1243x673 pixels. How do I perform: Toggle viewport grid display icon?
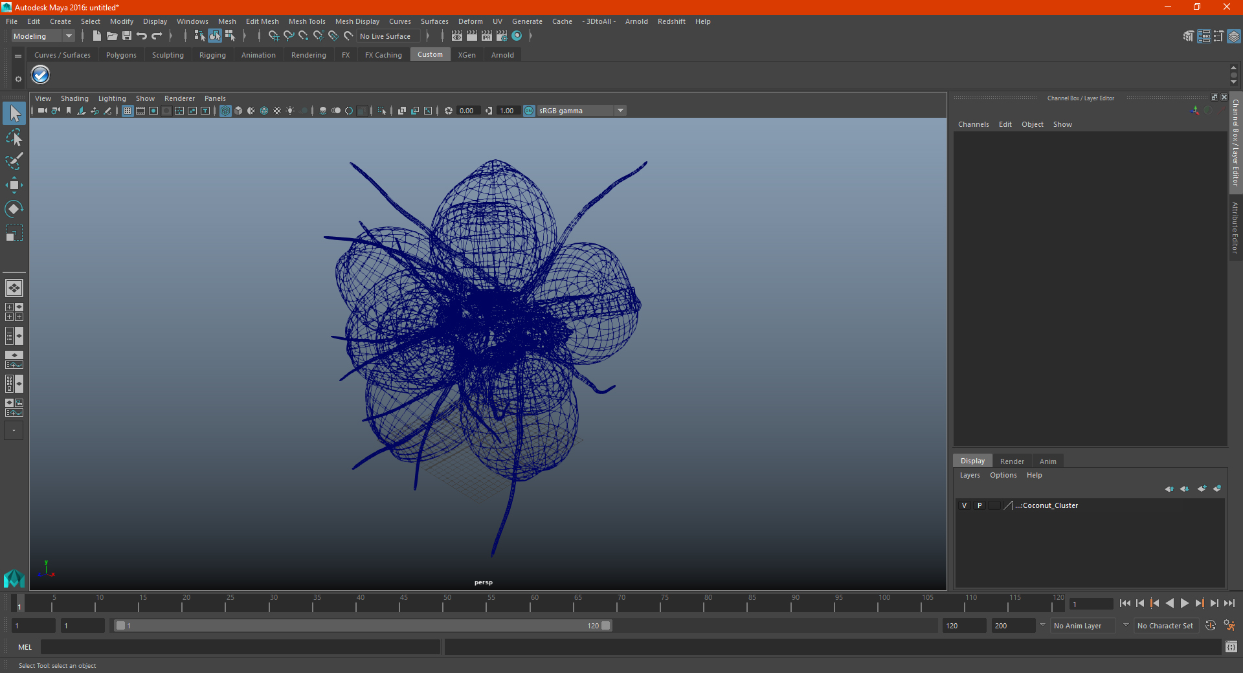[128, 111]
